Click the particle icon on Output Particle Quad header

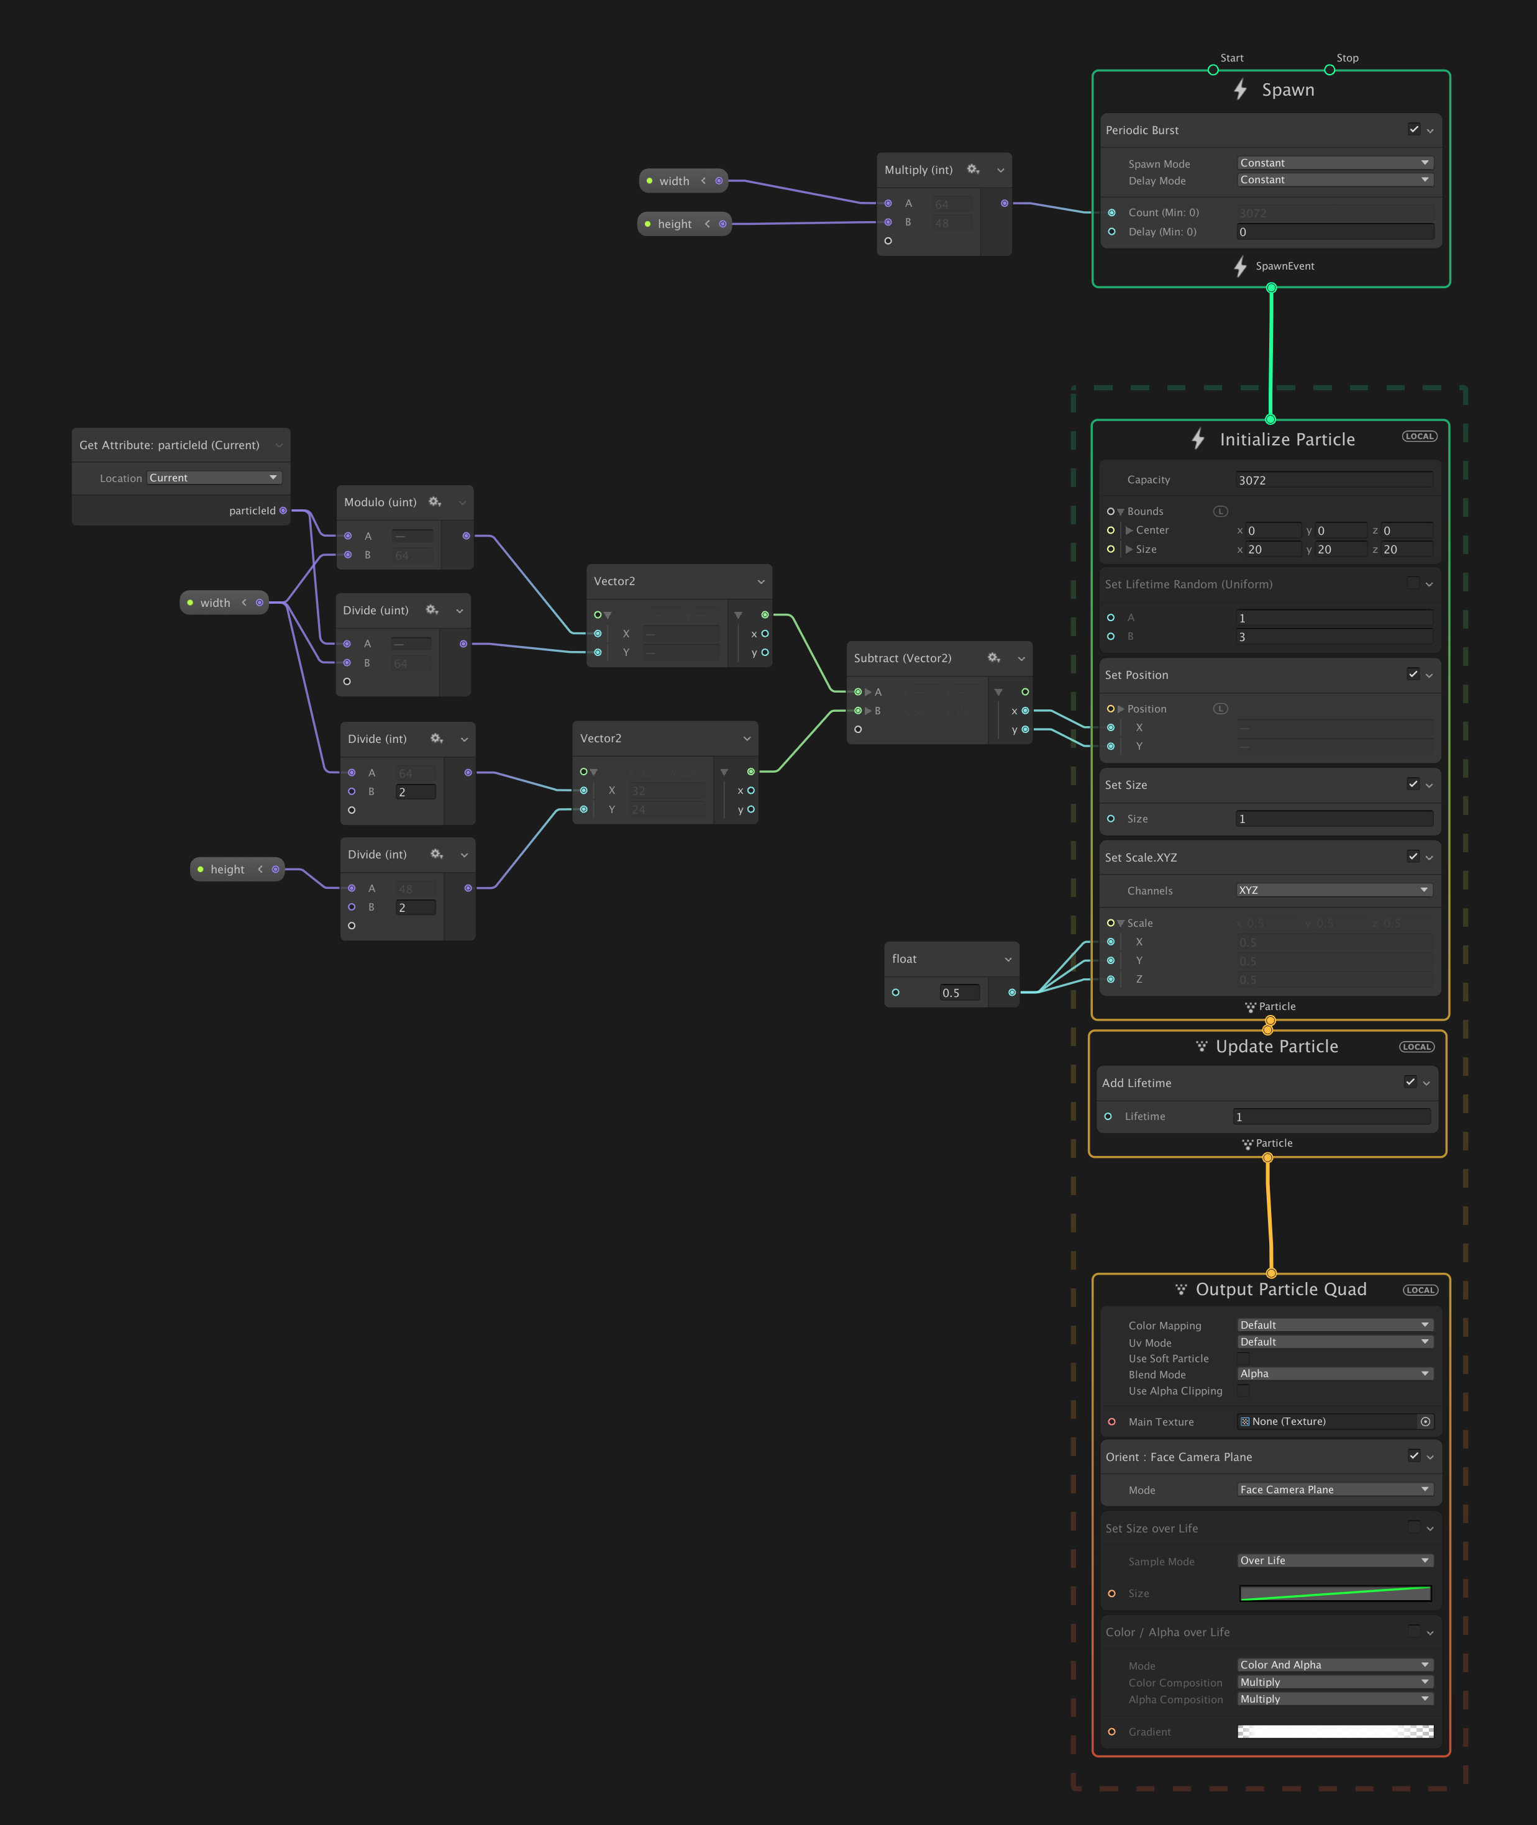coord(1180,1290)
